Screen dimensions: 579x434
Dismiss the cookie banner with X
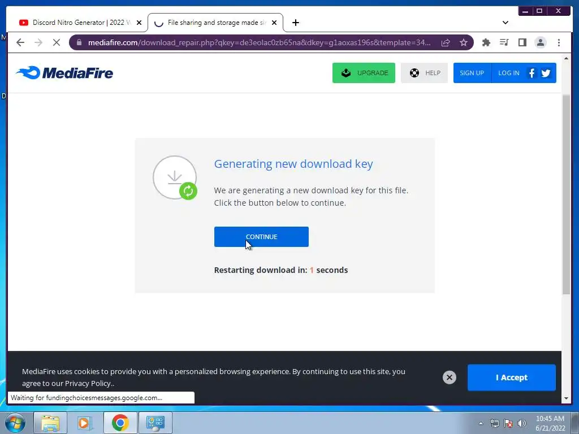(x=450, y=377)
